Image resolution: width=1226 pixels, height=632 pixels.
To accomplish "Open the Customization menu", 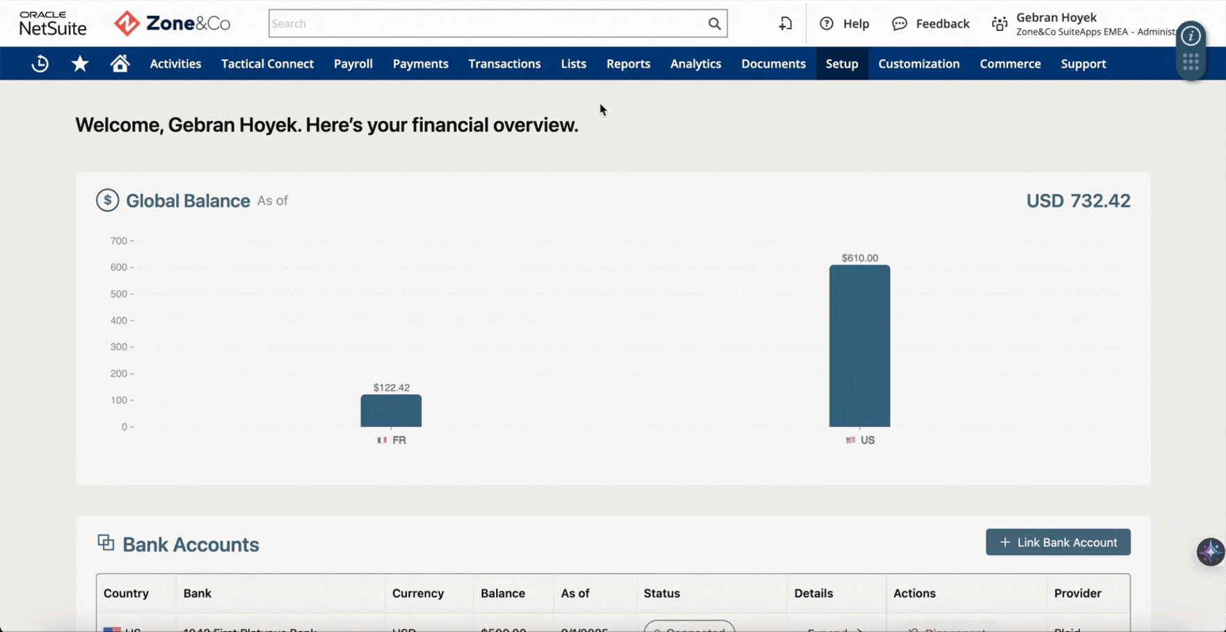I will coord(918,63).
